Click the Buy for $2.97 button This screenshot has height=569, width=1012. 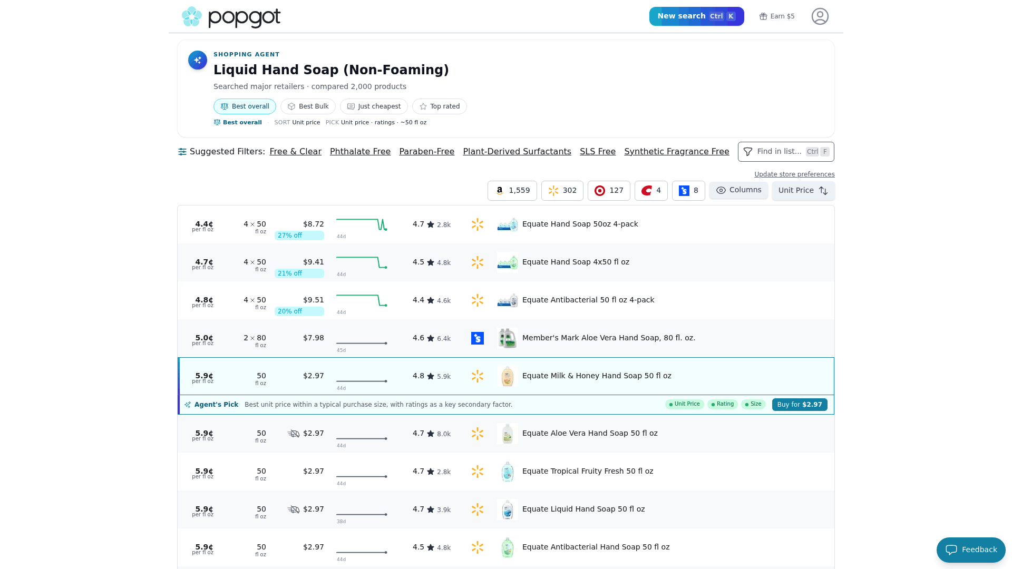click(800, 405)
